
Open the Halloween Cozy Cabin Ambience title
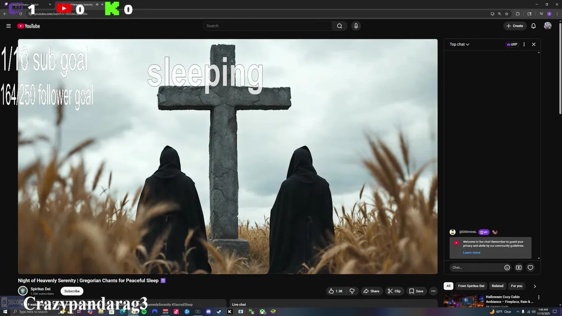[x=509, y=299]
